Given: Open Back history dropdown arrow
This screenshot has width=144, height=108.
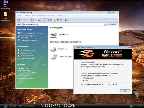Looking at the screenshot, I should [x=28, y=20].
